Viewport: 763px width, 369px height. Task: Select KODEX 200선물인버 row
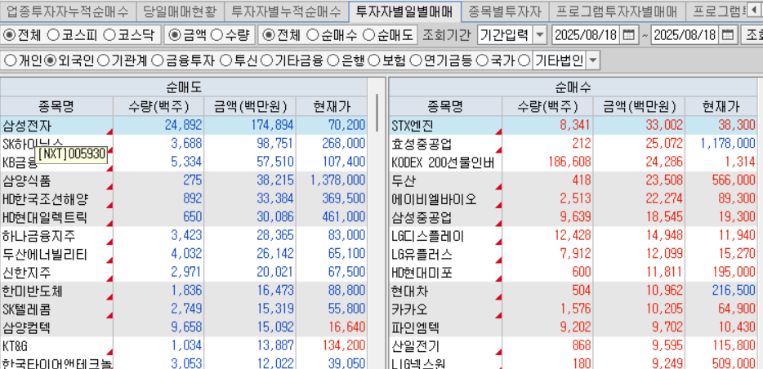point(573,162)
